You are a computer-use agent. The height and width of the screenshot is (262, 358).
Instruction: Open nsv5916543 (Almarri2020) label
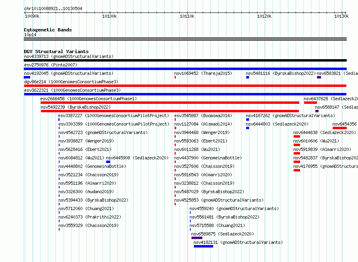pyautogui.click(x=203, y=175)
